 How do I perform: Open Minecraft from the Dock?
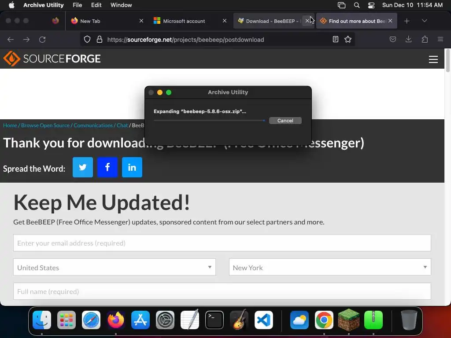coord(349,320)
